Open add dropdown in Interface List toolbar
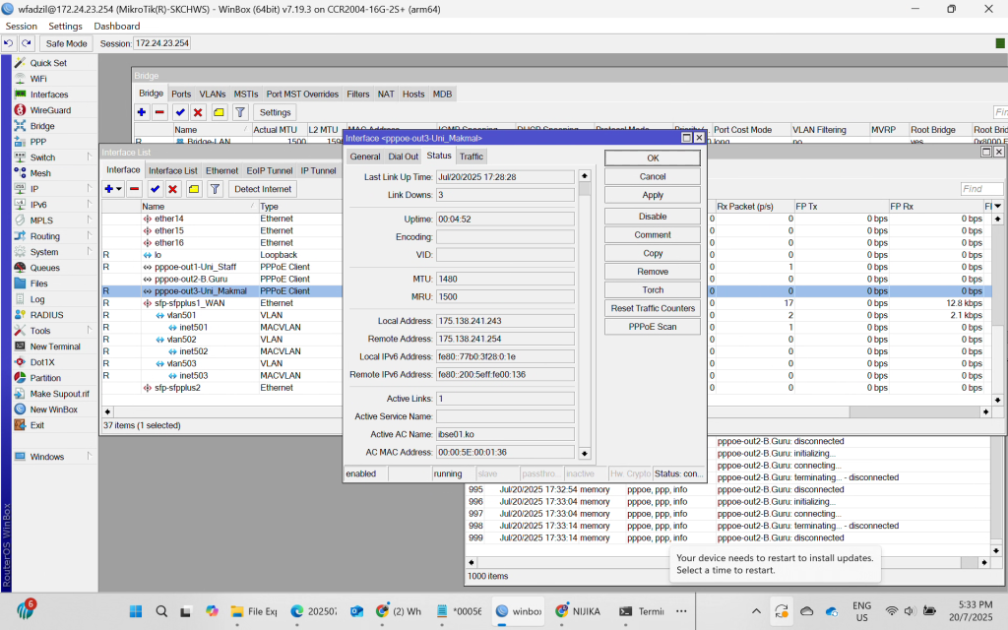Screen dimensions: 1008x630 coord(119,189)
